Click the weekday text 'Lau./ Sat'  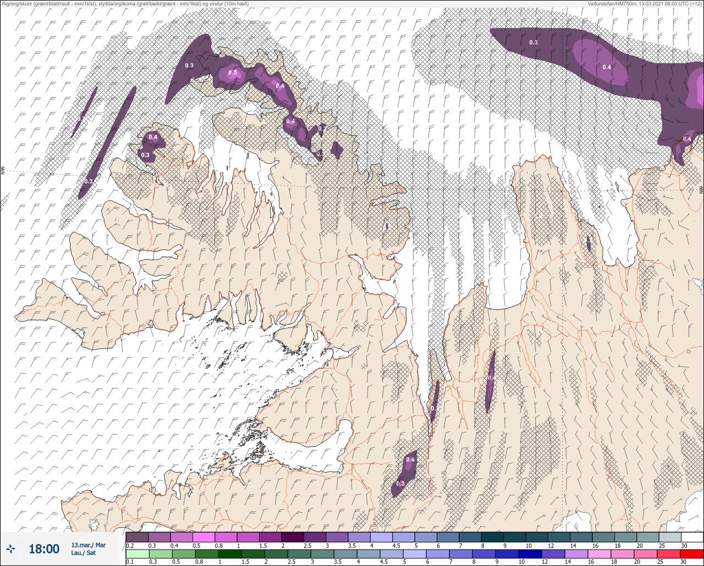click(83, 553)
